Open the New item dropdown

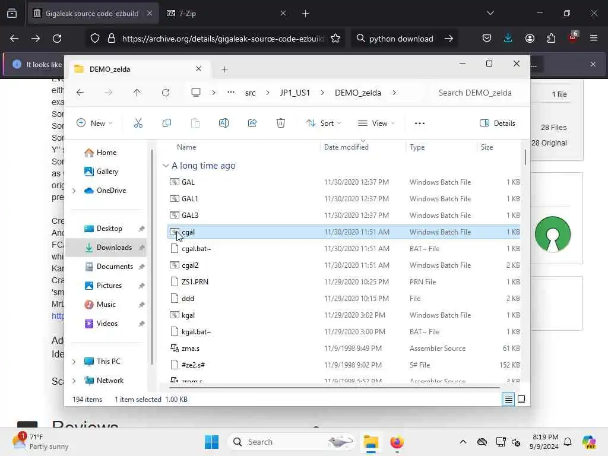tap(94, 123)
